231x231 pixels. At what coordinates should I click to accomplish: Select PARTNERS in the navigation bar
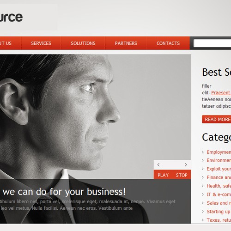(126, 43)
